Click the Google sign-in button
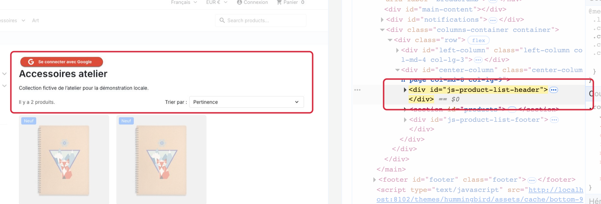The width and height of the screenshot is (601, 204). tap(62, 62)
